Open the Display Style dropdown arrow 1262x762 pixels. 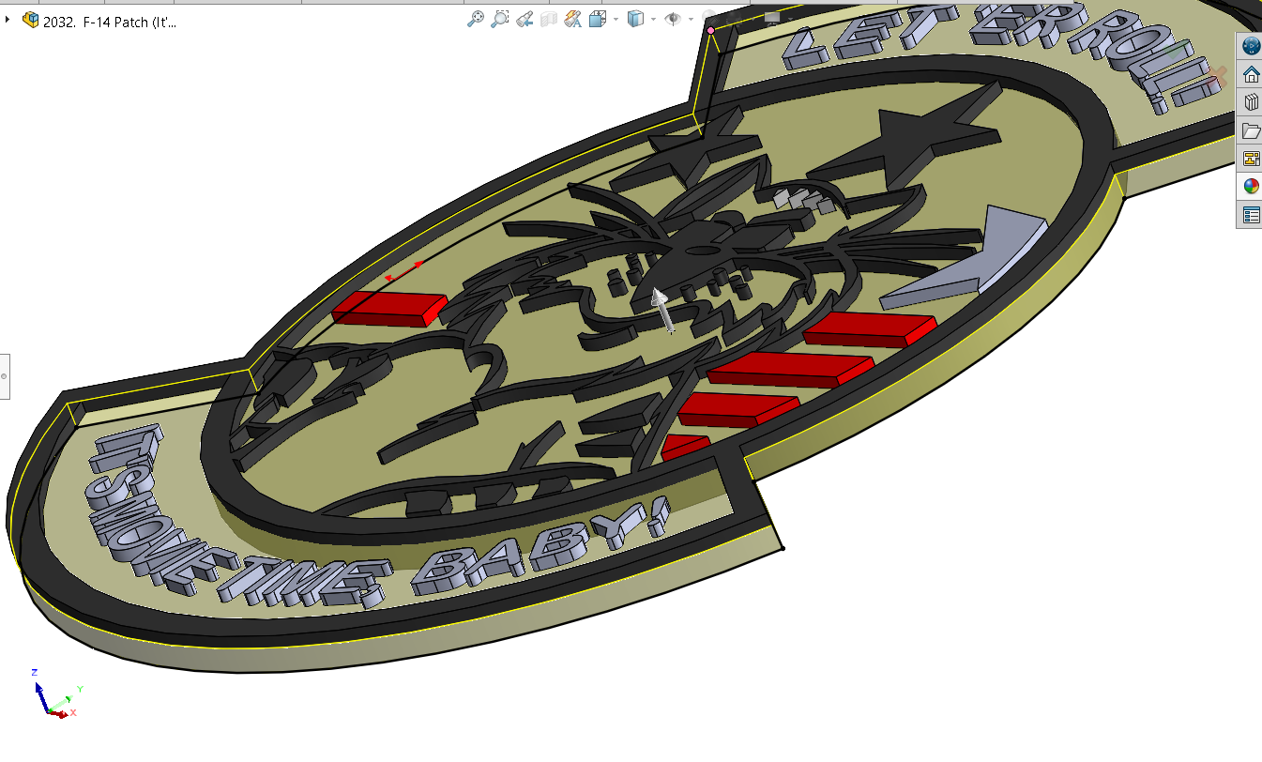(x=653, y=19)
